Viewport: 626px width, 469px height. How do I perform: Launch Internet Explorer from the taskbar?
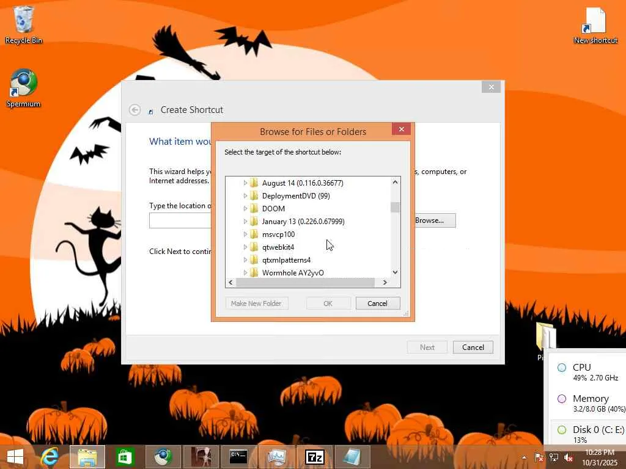tap(50, 457)
